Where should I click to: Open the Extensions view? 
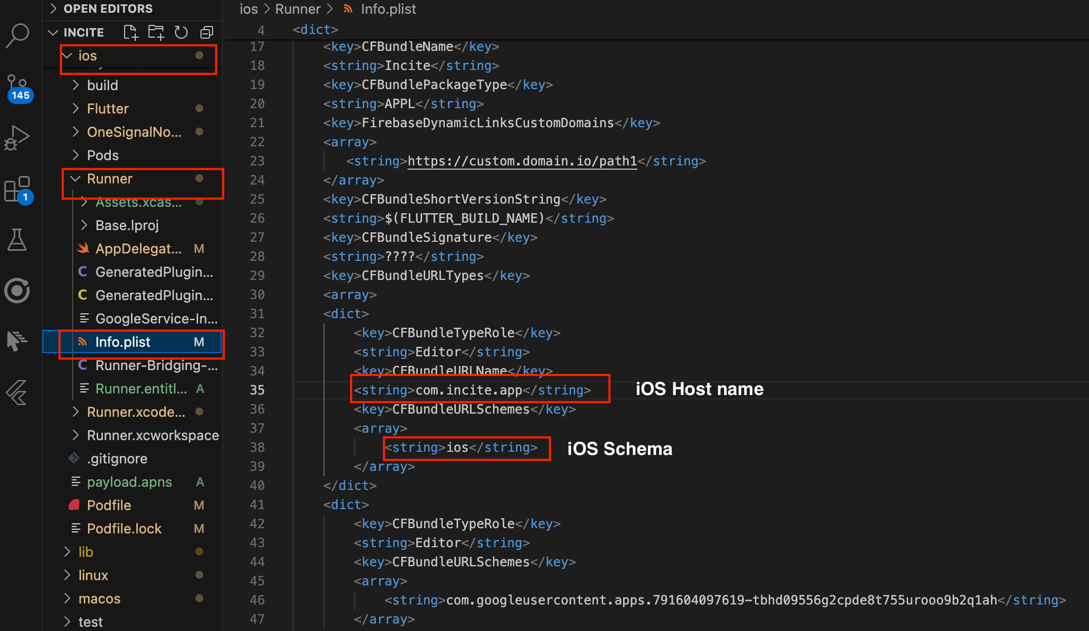(17, 189)
